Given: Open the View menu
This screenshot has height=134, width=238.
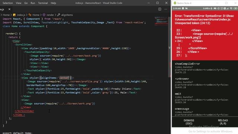Looking at the screenshot, I should pyautogui.click(x=19, y=3).
